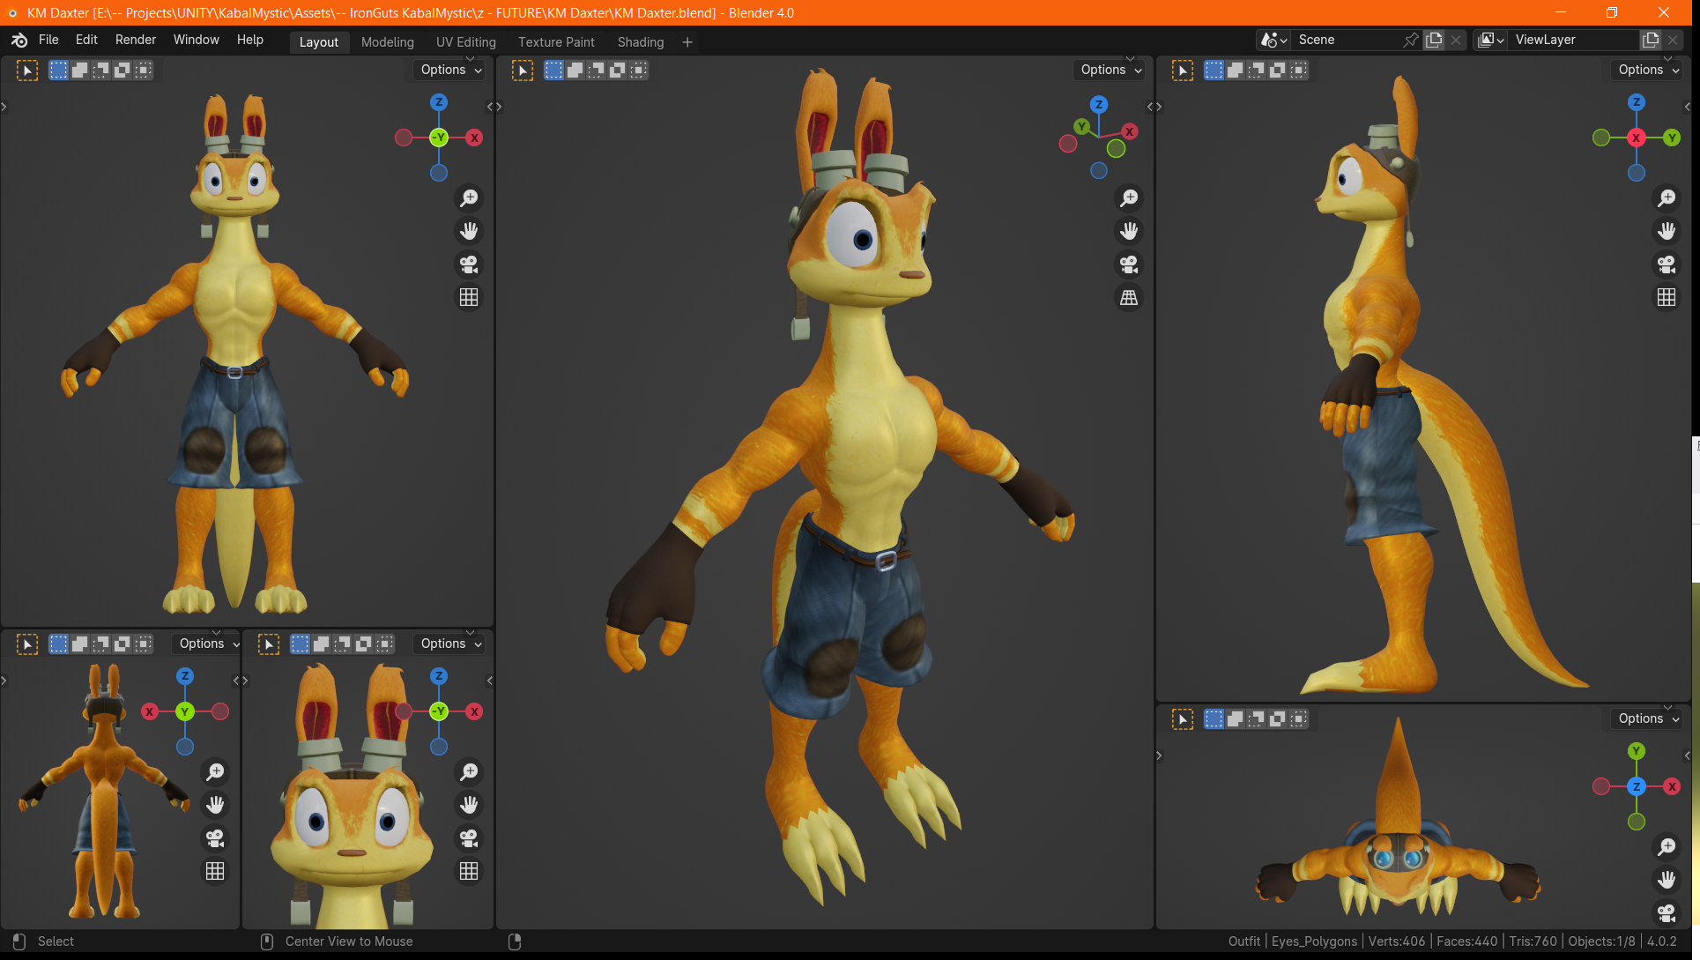Image resolution: width=1700 pixels, height=960 pixels.
Task: Click blue Z axis on center gizmo
Action: (1098, 104)
